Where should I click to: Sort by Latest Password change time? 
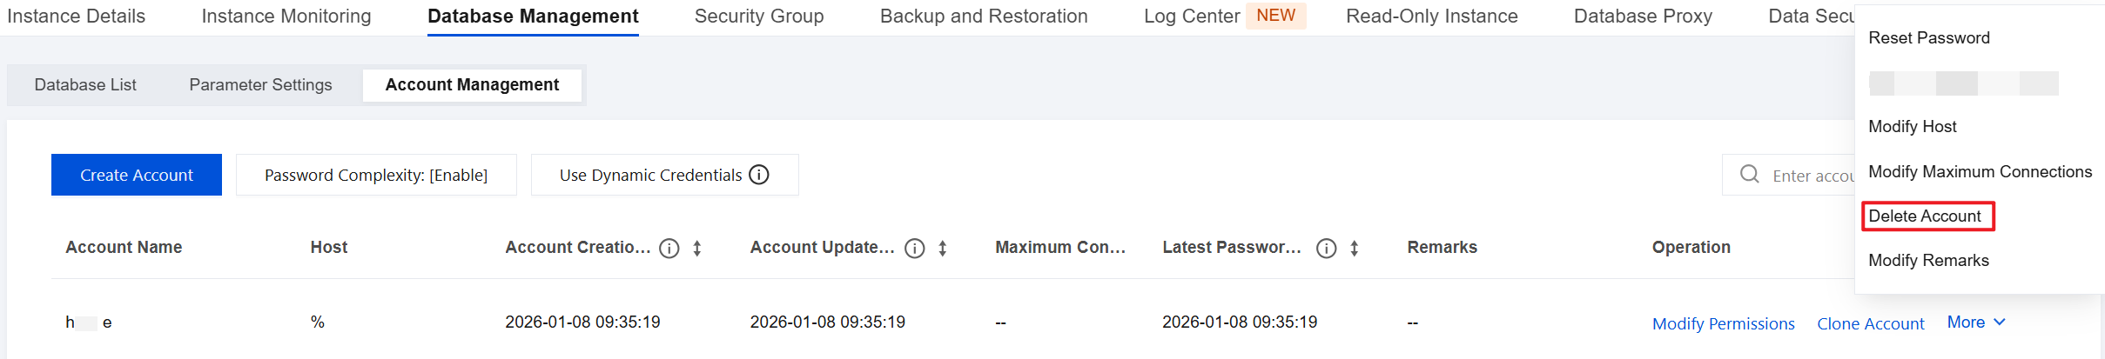pos(1355,249)
